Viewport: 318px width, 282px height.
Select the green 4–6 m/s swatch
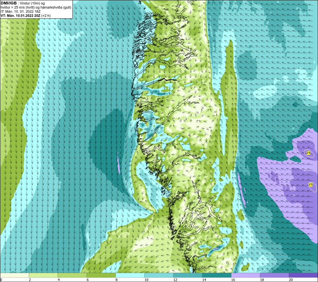(72, 275)
